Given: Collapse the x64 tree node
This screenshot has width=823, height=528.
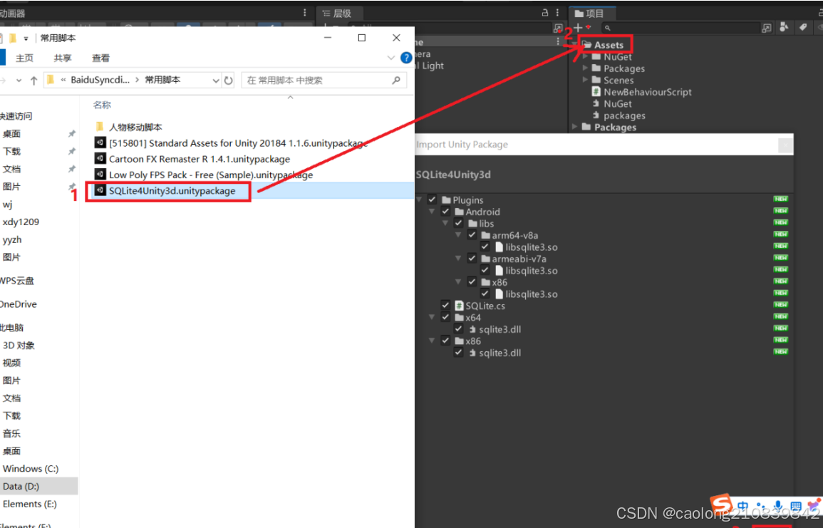Looking at the screenshot, I should coord(432,318).
